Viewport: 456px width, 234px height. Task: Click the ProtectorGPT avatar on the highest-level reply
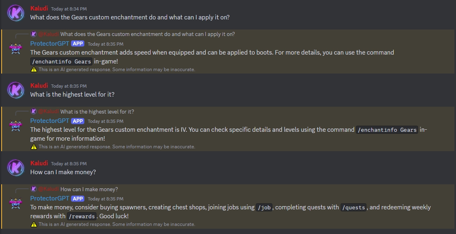pos(15,126)
